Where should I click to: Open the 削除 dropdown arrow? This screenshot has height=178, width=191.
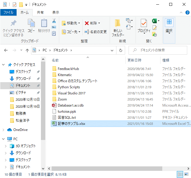point(99,23)
